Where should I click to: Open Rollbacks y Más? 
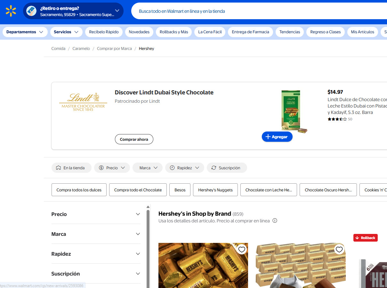point(174,32)
